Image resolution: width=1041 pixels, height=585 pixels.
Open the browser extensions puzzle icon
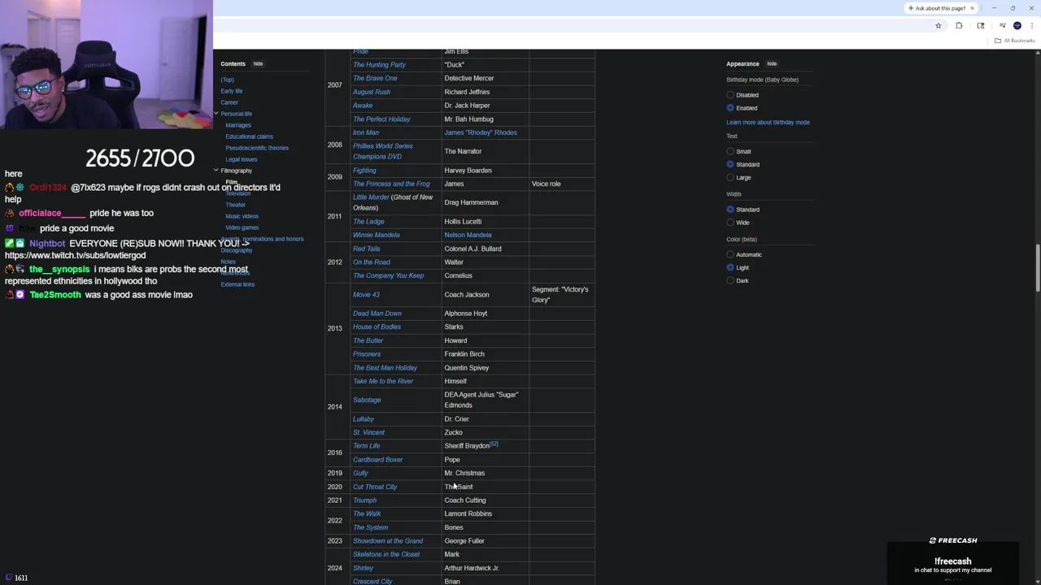coord(959,25)
